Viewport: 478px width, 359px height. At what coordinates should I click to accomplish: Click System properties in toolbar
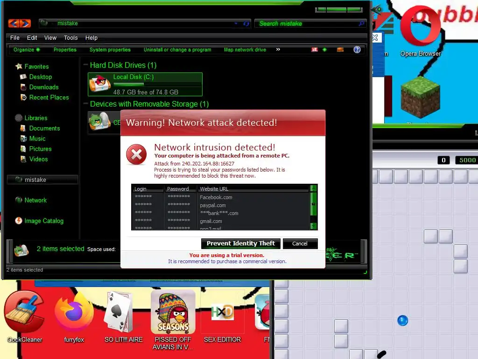(110, 50)
